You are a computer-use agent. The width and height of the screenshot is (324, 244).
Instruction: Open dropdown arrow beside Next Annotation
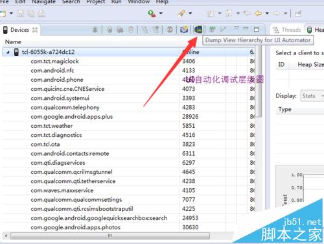pos(220,14)
